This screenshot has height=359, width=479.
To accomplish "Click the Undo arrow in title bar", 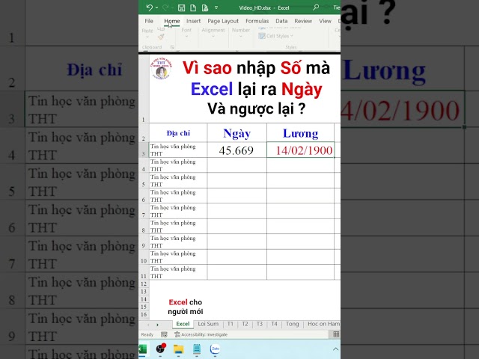I will 149,7.
